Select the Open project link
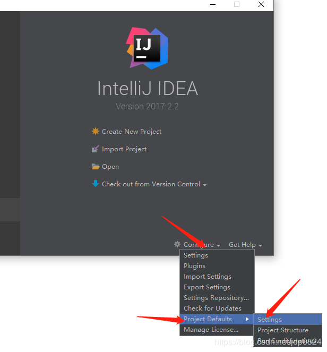Screen dimensions: 327x352 tap(110, 167)
